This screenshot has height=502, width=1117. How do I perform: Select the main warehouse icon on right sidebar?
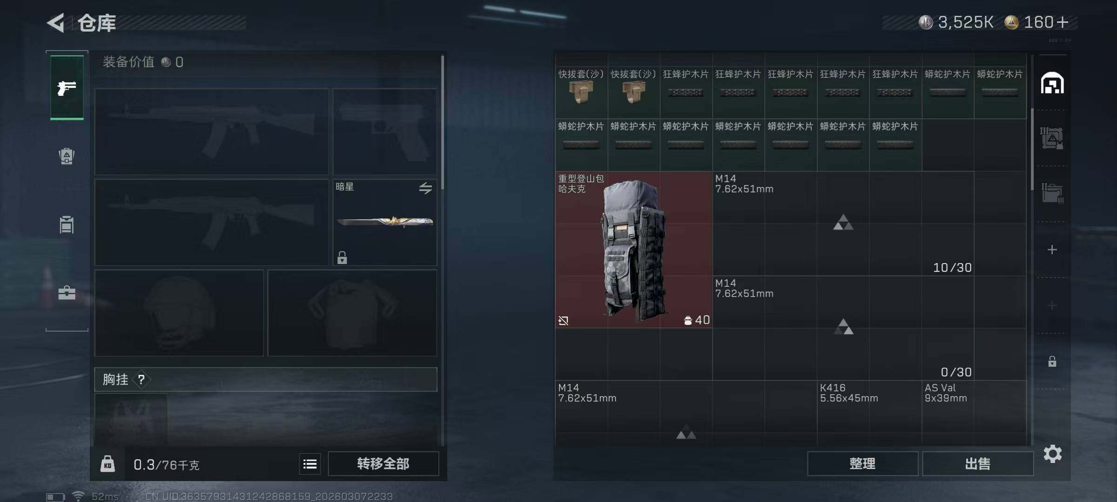coord(1052,83)
